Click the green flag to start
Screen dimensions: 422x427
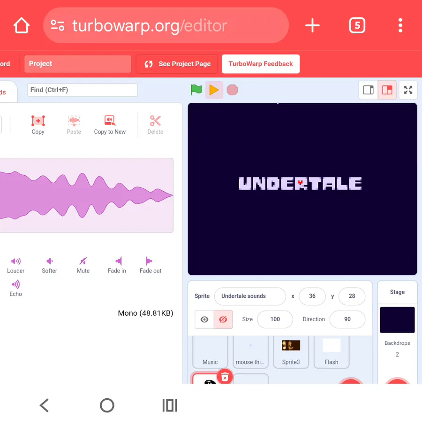(196, 90)
